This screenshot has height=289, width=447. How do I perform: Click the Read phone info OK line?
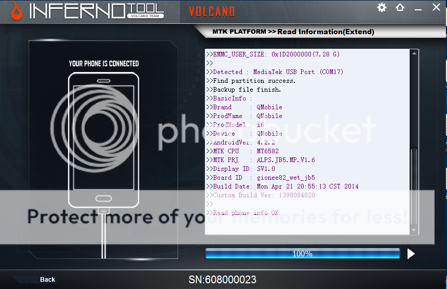[243, 213]
